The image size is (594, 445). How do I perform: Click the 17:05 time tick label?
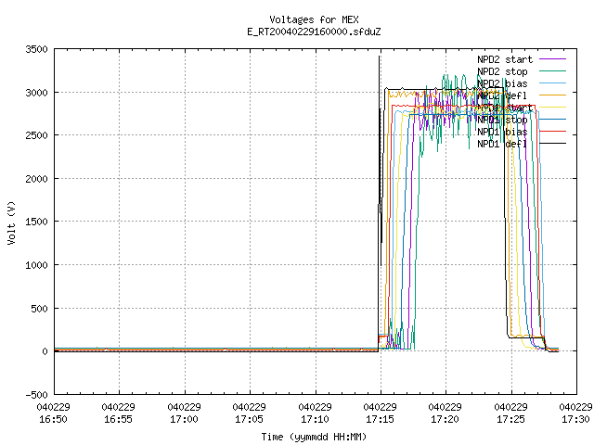click(250, 419)
